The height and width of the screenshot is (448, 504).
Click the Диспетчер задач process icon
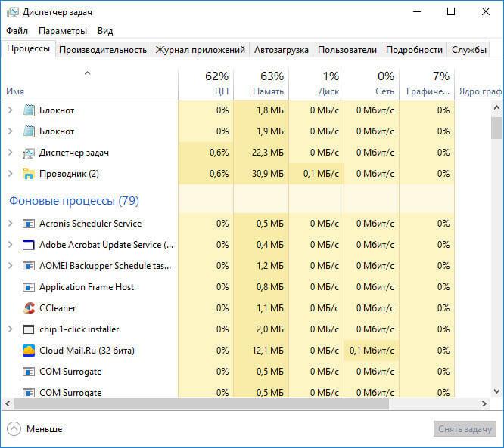[x=29, y=153]
